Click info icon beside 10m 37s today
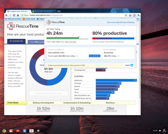The width and height of the screenshot is (168, 134). 118,56
